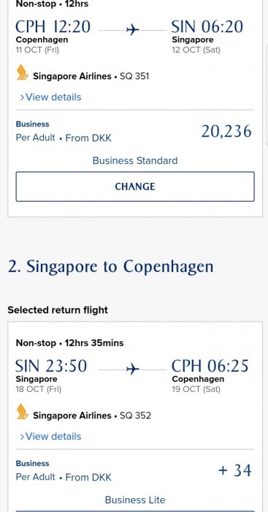Click the Singapore Airlines logo for SQ 352

[x=23, y=411]
